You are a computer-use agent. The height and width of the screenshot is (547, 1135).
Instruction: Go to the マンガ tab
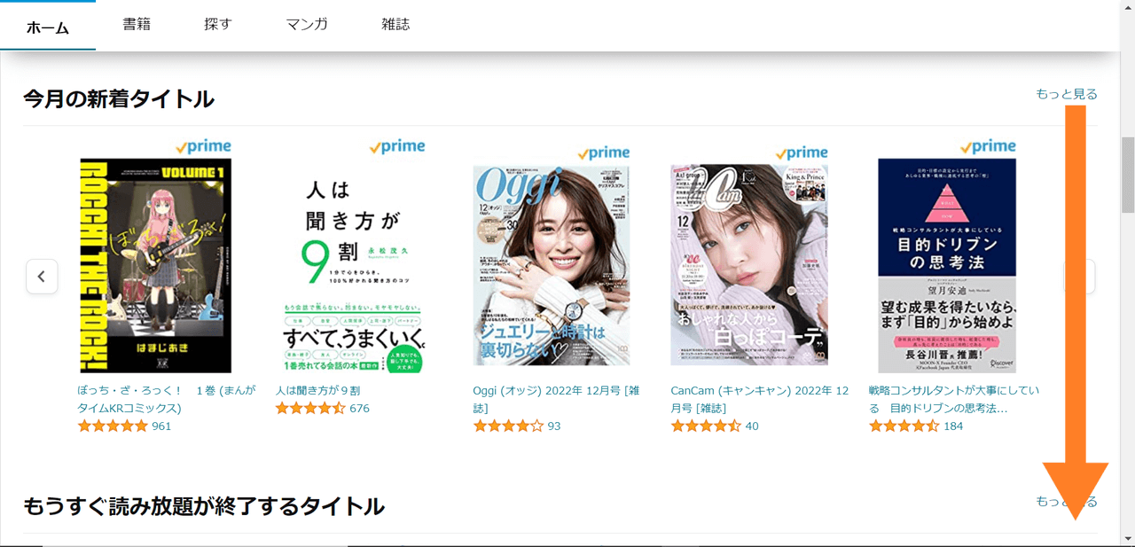[x=307, y=25]
